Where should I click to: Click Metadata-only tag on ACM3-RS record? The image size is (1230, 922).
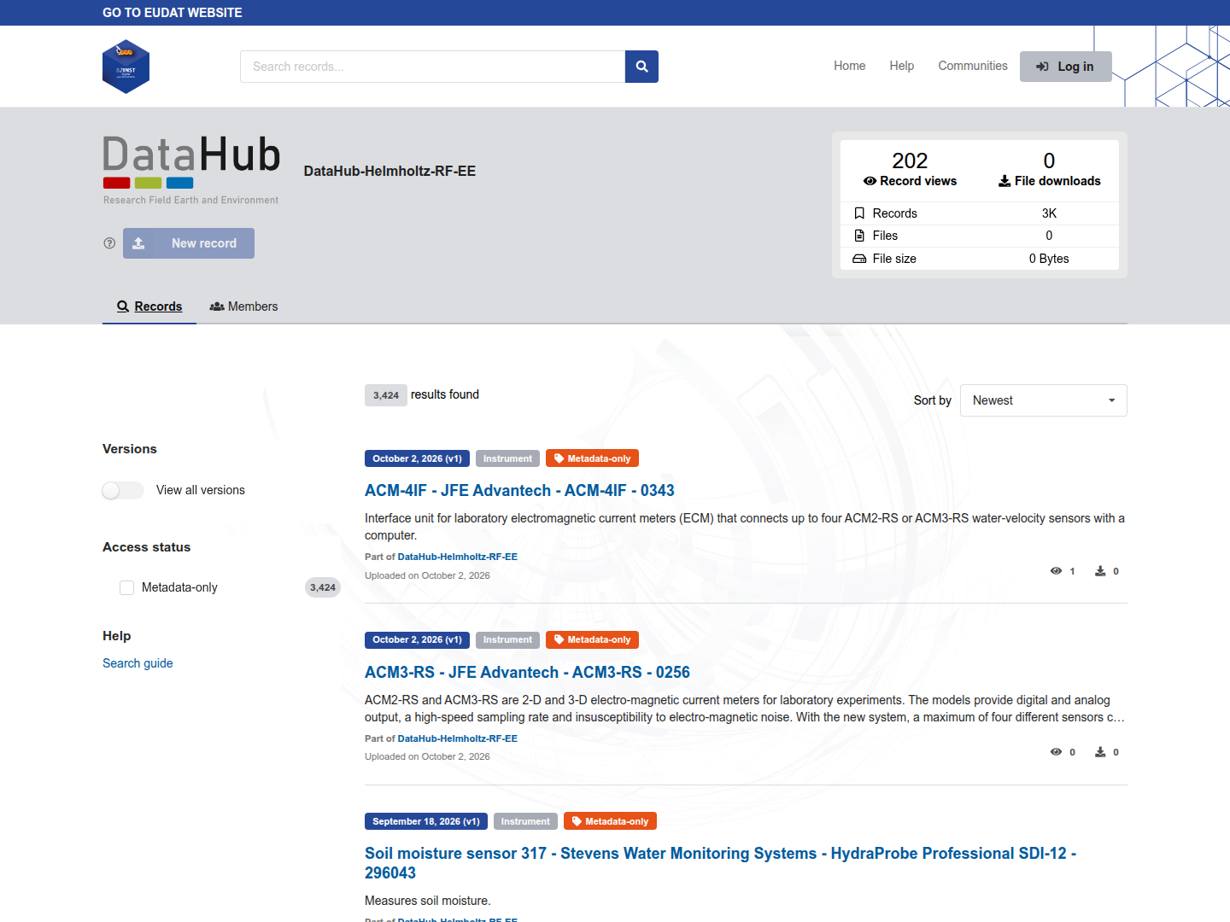(592, 639)
